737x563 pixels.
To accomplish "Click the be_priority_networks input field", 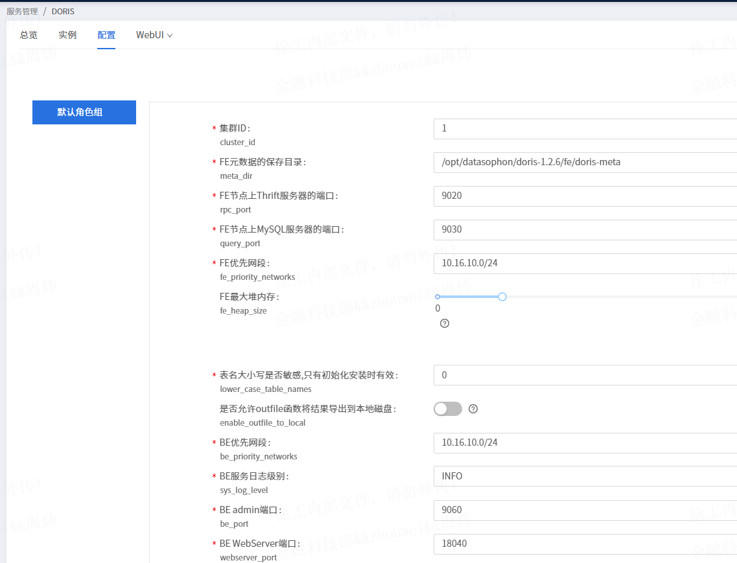I will click(x=585, y=442).
